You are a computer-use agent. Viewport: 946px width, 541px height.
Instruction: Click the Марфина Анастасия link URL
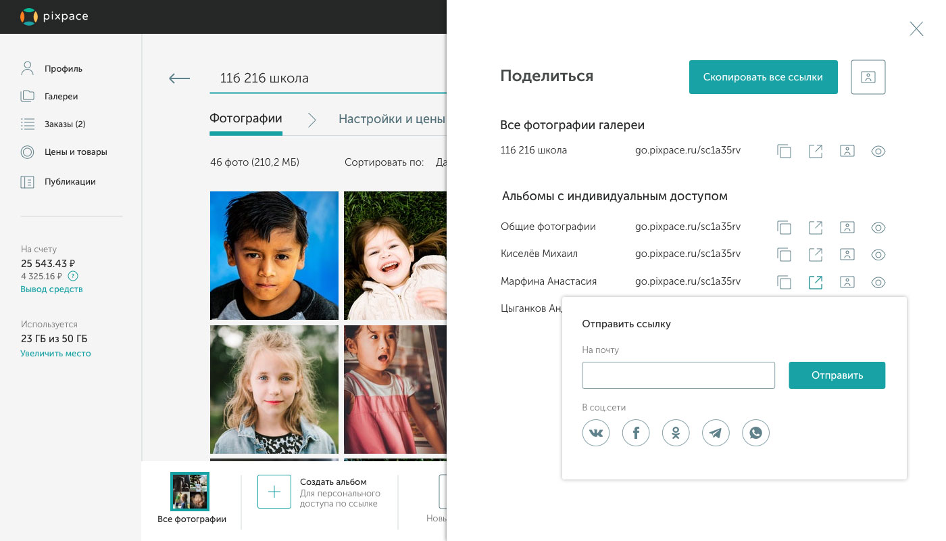688,281
